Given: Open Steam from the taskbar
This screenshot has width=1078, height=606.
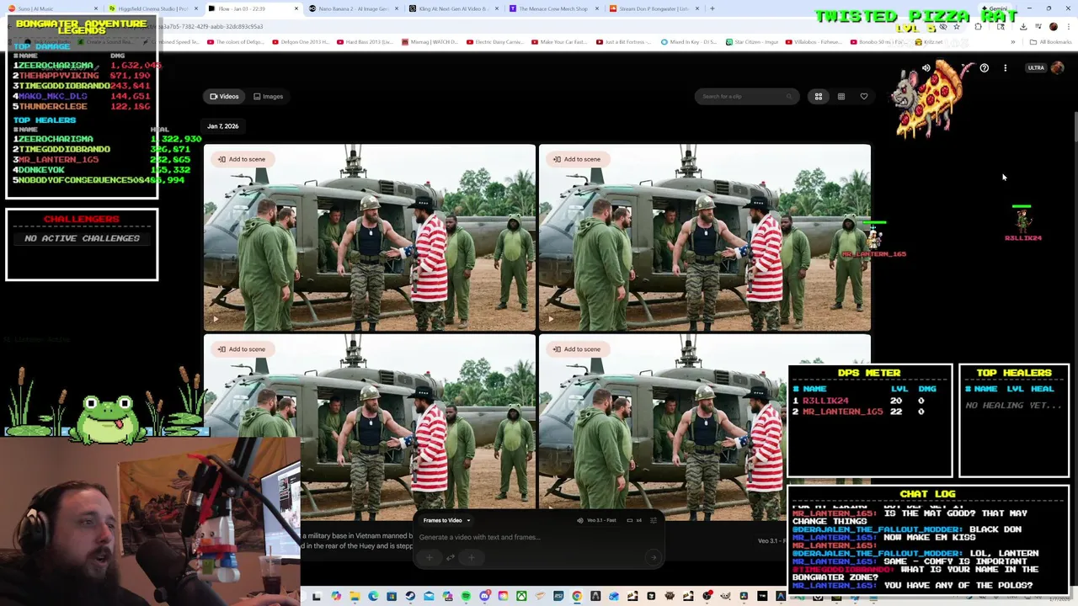Looking at the screenshot, I should [x=410, y=597].
